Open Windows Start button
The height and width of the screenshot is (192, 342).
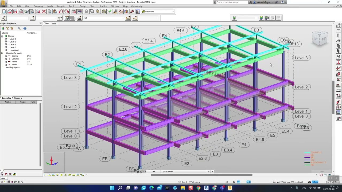click(112, 188)
